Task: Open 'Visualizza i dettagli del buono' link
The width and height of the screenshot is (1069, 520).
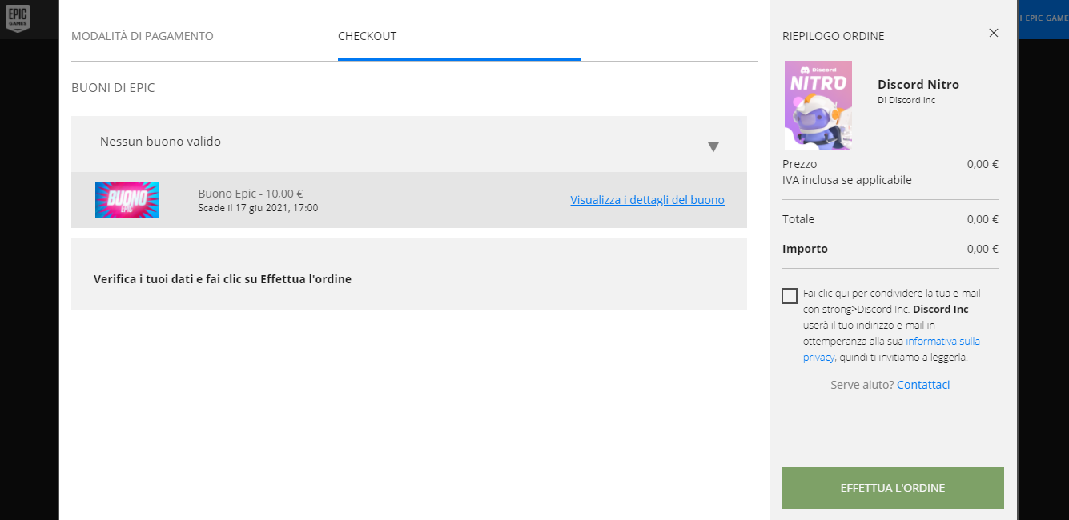Action: [x=647, y=200]
